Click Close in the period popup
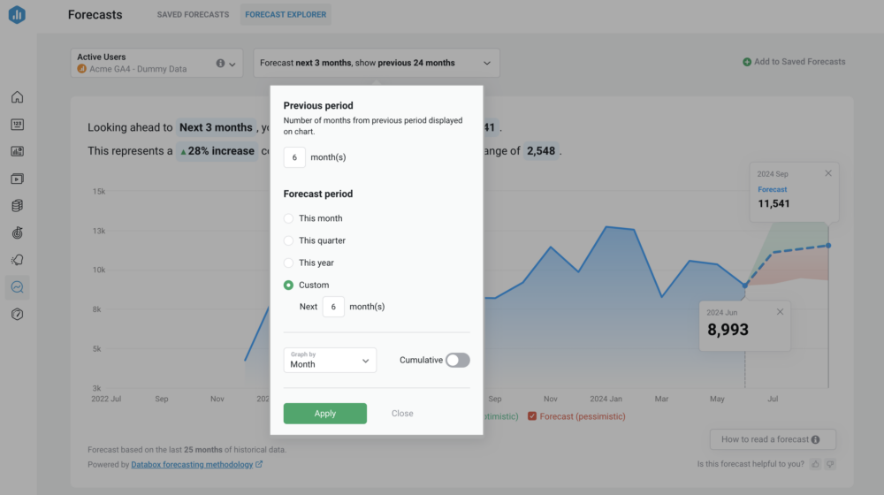The width and height of the screenshot is (884, 495). coord(402,414)
